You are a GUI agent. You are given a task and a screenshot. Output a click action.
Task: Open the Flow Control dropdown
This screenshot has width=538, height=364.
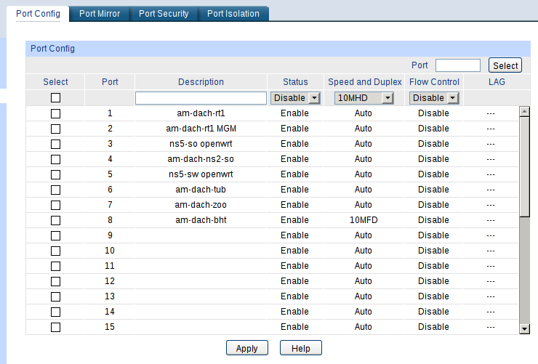click(x=433, y=98)
